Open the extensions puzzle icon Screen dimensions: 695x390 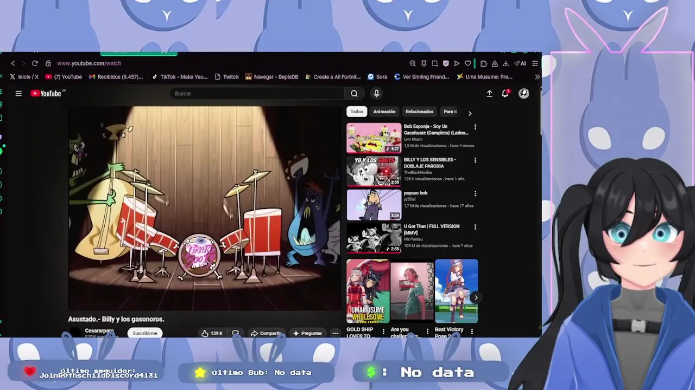tap(484, 63)
